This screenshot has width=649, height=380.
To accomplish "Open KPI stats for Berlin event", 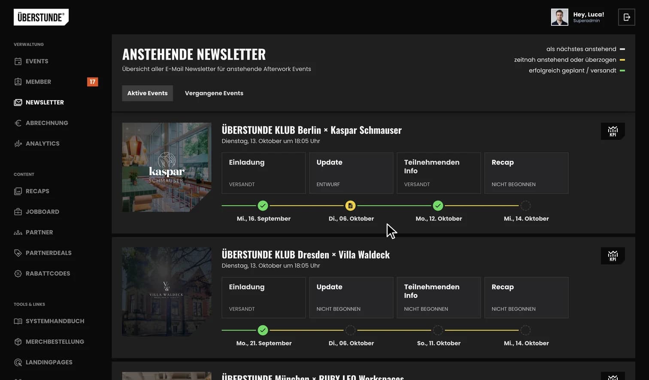I will click(x=613, y=131).
